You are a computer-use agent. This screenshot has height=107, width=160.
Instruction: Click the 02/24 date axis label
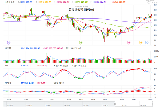pos(69,99)
